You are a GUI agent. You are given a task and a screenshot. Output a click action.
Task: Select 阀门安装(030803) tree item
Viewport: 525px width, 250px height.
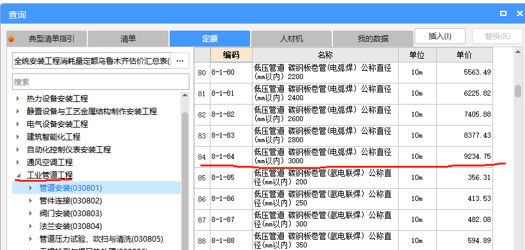click(x=70, y=214)
